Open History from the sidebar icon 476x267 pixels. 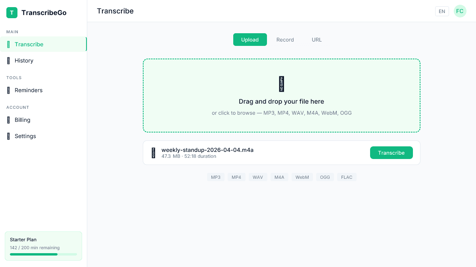click(x=9, y=60)
